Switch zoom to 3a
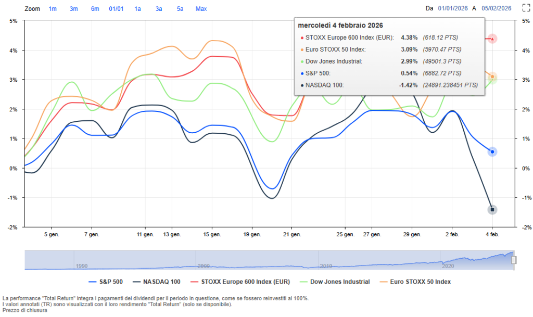Screen dimensions: 533x317 click(x=159, y=9)
